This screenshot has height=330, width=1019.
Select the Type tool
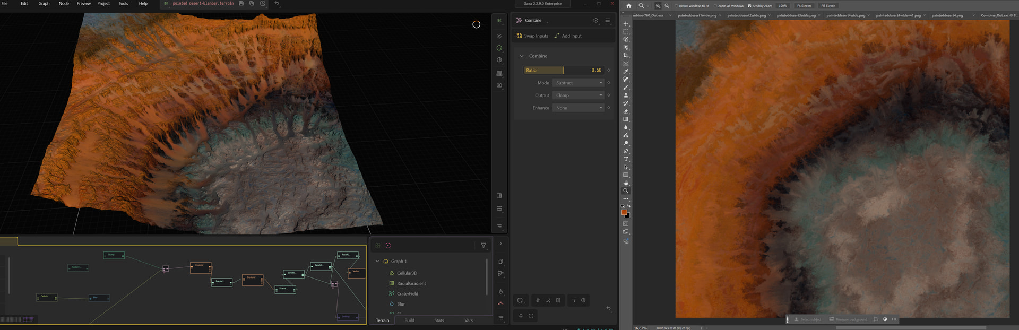626,159
